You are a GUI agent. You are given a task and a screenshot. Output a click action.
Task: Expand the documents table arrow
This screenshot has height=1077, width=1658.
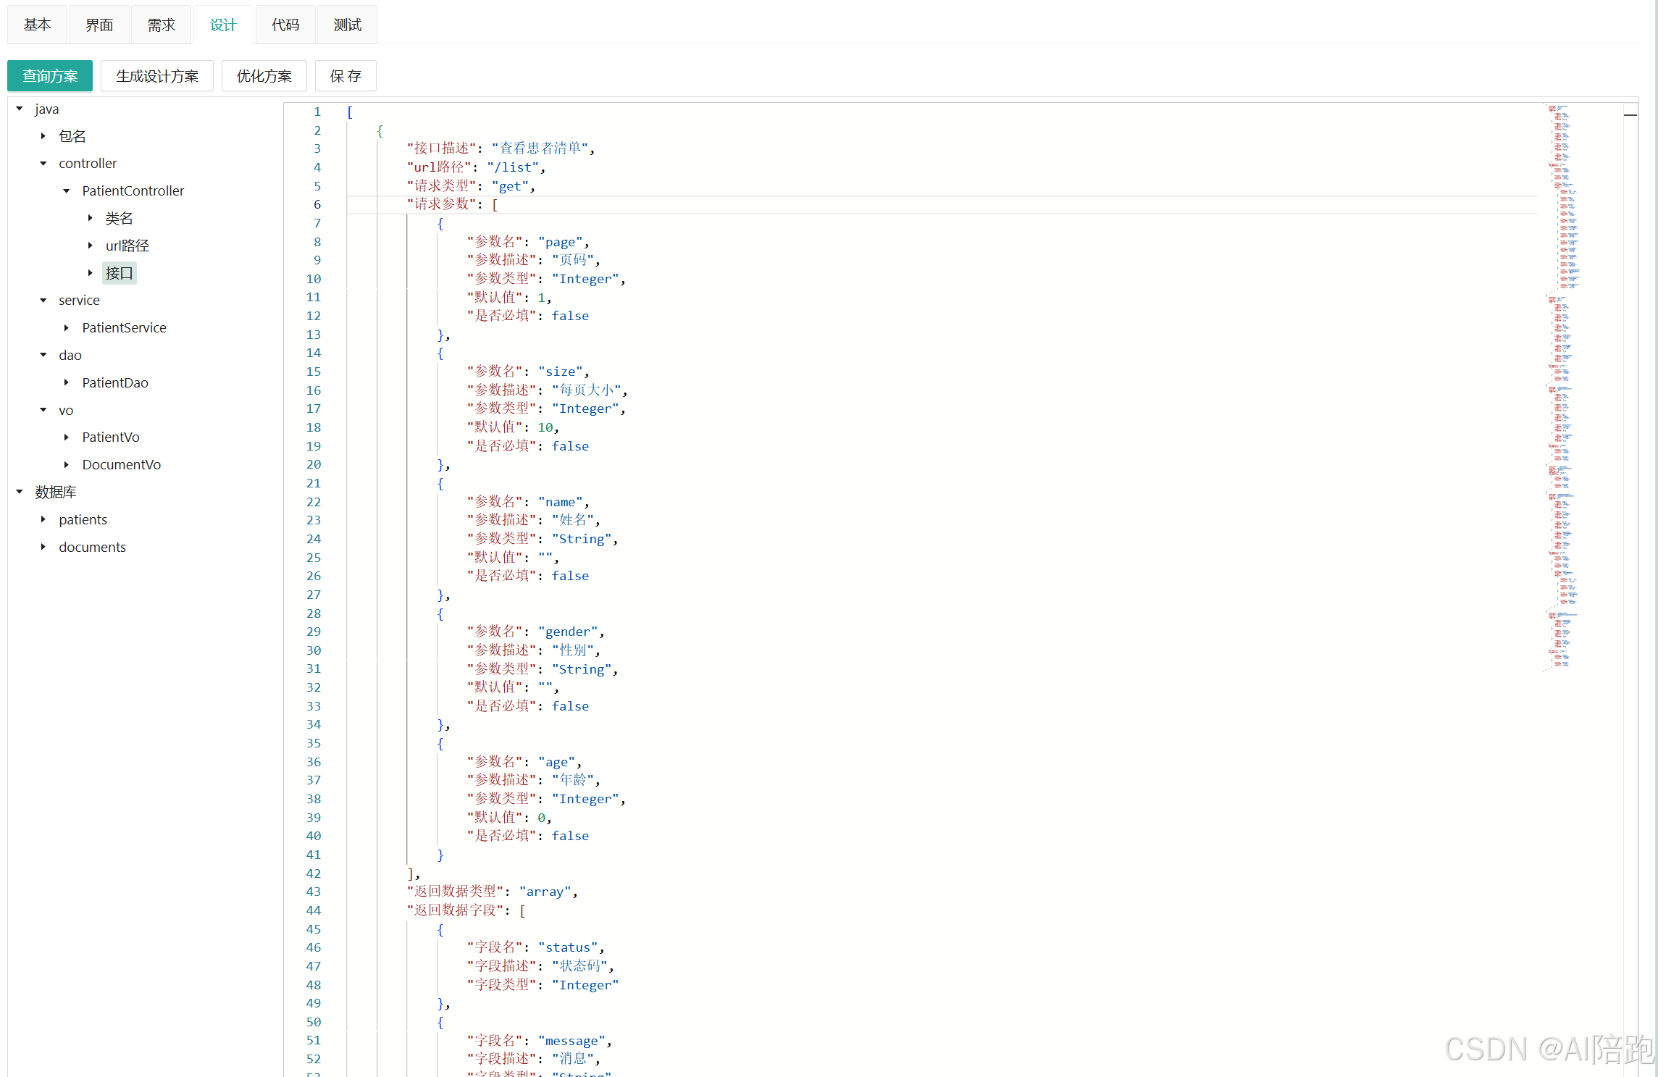point(43,547)
